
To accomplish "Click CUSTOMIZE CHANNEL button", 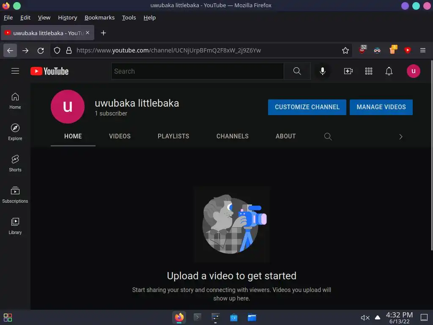I will pyautogui.click(x=307, y=107).
